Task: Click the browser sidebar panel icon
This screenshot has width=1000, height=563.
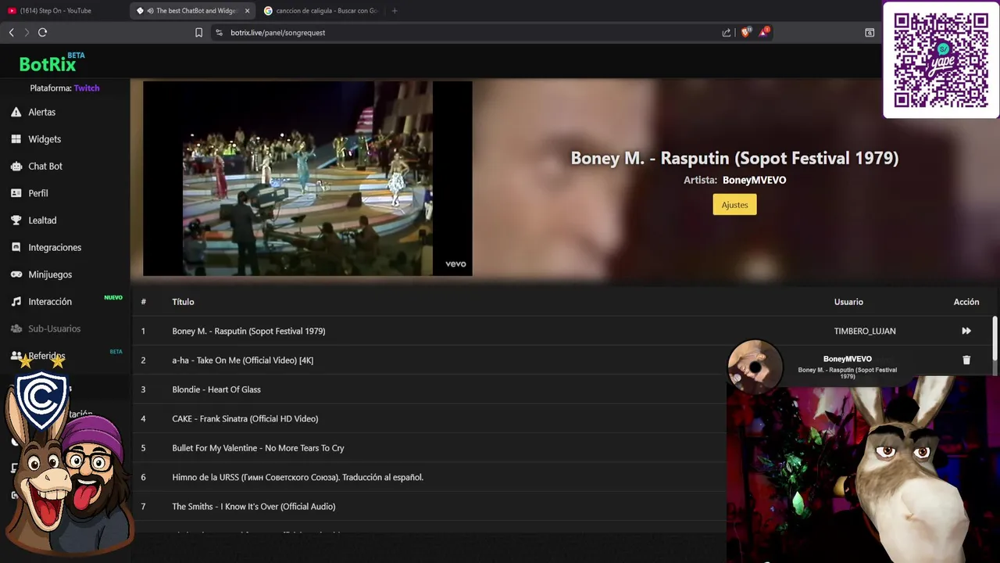Action: [870, 32]
